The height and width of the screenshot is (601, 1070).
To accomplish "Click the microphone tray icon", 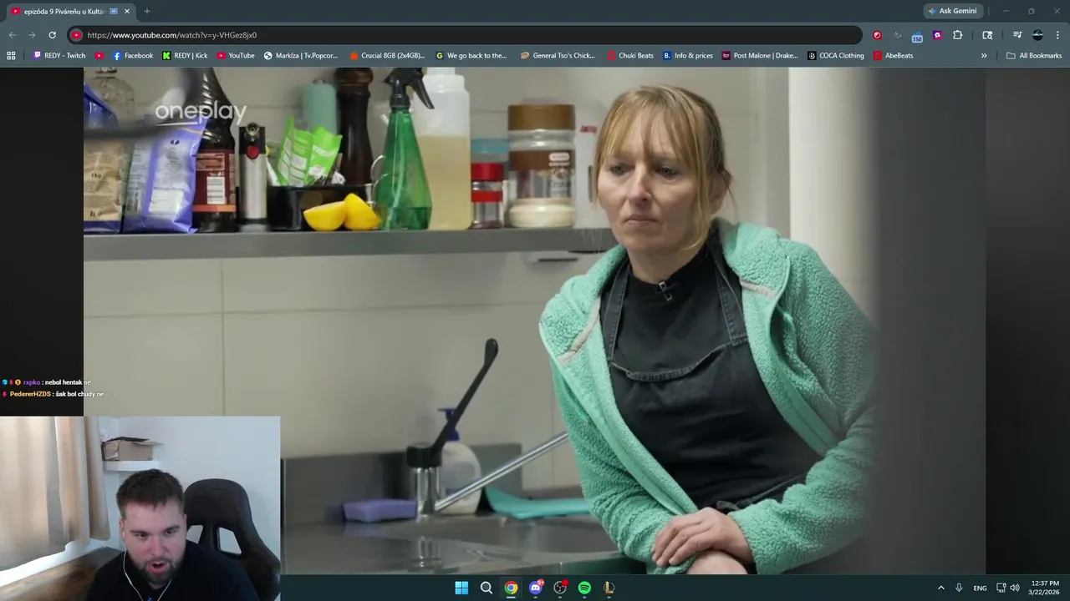I will 959,588.
